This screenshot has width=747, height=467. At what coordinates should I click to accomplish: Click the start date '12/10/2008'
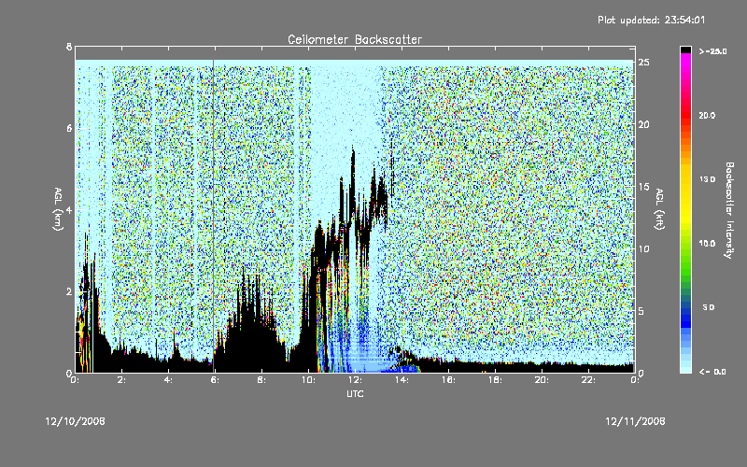click(76, 421)
